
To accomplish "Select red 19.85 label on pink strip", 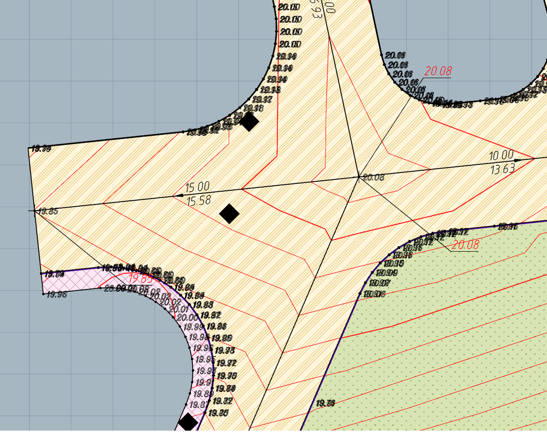I will point(140,278).
